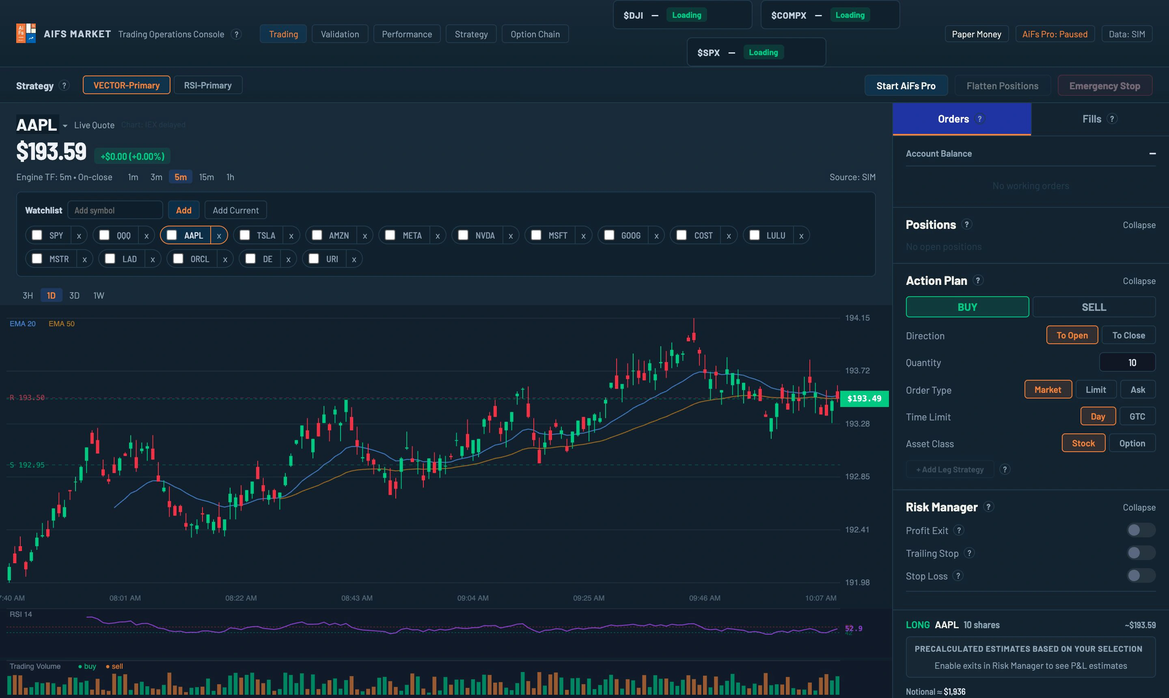Remove GOOG from the watchlist

coord(656,236)
